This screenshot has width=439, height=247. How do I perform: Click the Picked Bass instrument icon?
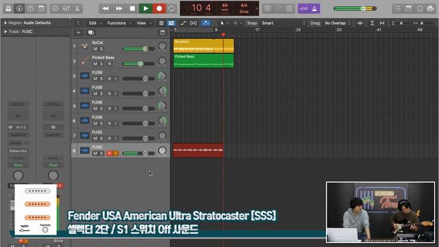pos(84,60)
